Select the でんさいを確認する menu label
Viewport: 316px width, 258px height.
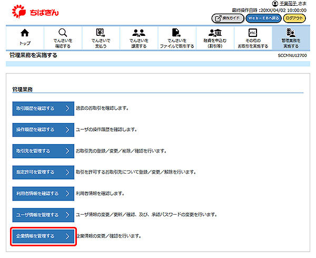click(63, 43)
